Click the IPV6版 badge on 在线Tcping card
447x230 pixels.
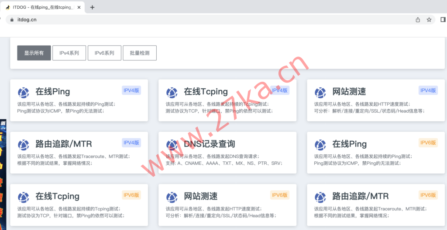coord(131,195)
